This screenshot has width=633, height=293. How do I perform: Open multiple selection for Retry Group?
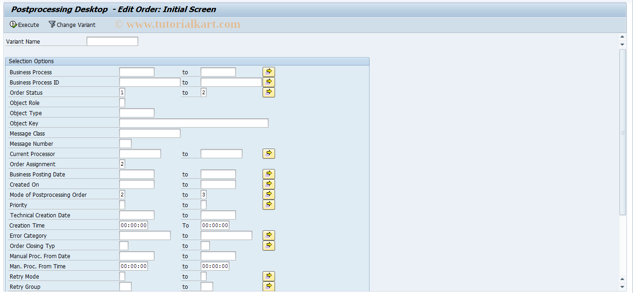tap(269, 286)
